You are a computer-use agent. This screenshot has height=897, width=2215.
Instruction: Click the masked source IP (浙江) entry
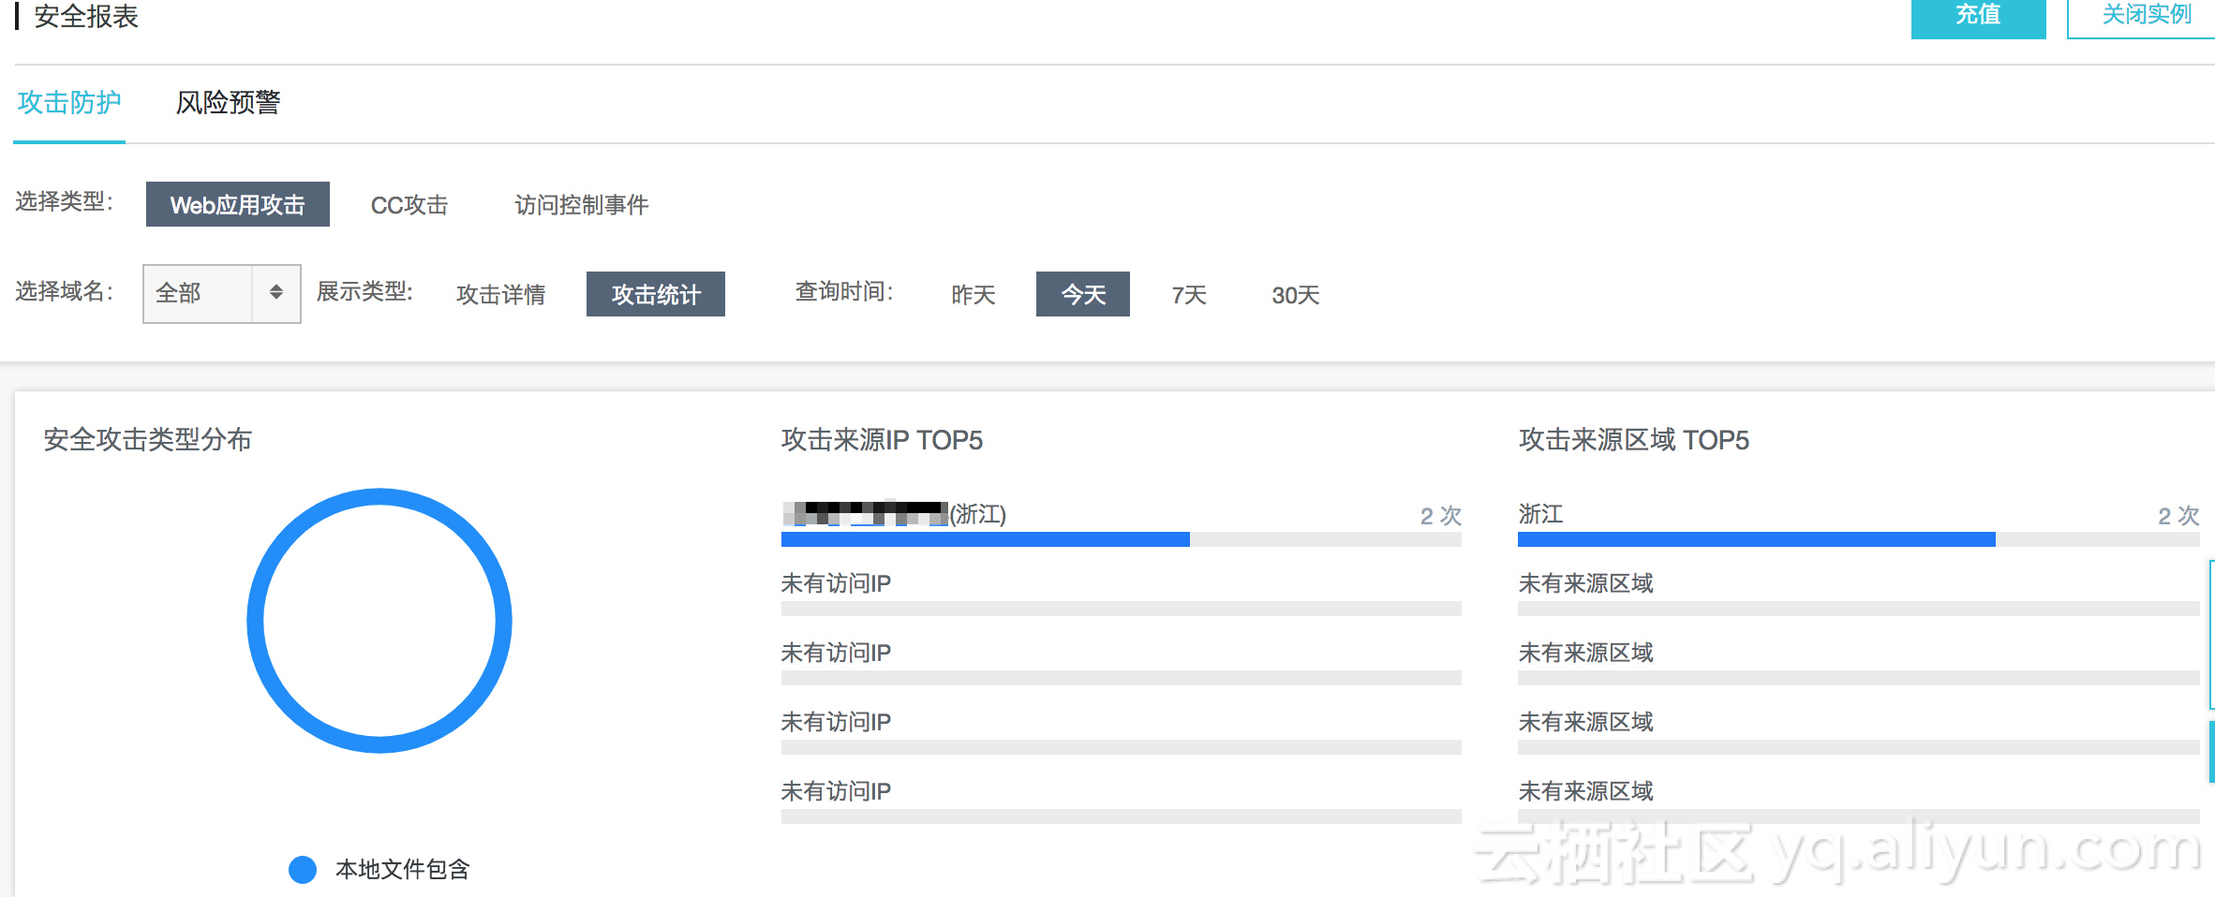click(x=894, y=514)
